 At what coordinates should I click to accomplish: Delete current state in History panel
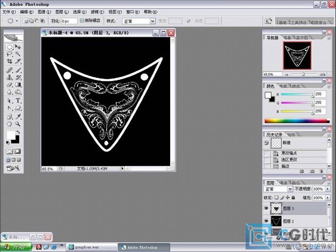coord(321,171)
